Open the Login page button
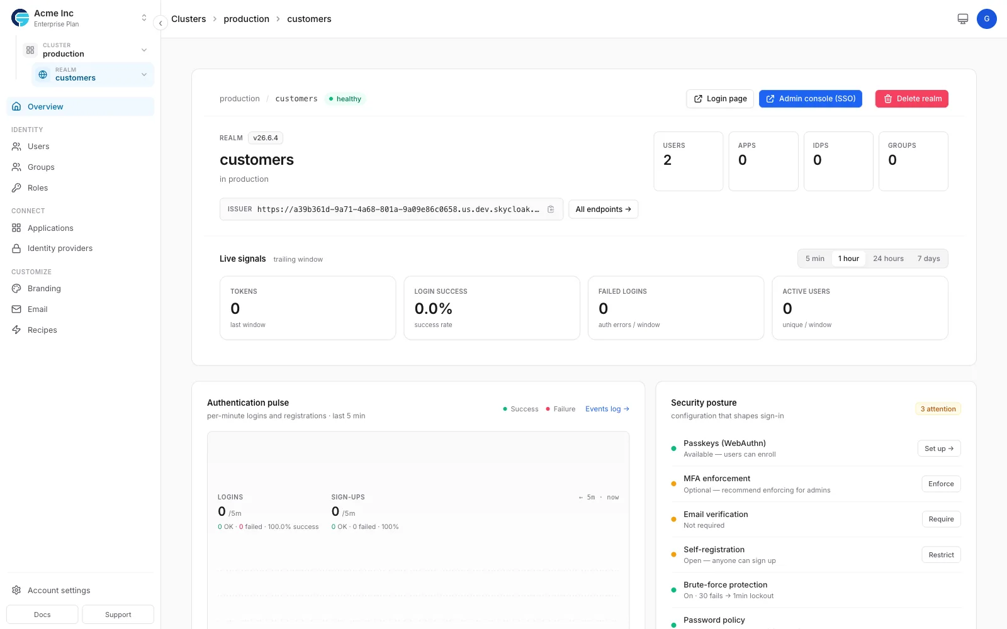1007x629 pixels. tap(720, 99)
